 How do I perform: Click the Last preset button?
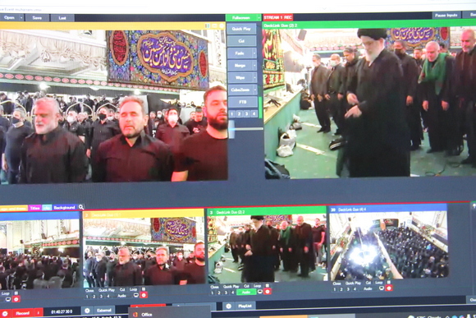point(62,18)
